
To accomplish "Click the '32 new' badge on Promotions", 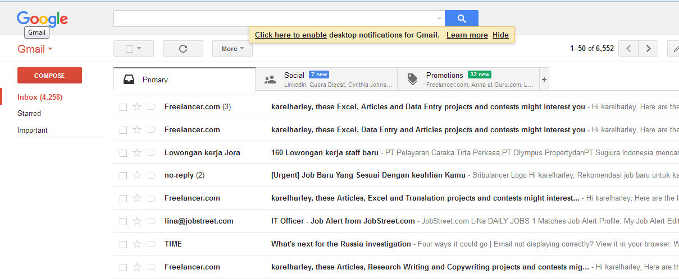I will pos(480,75).
